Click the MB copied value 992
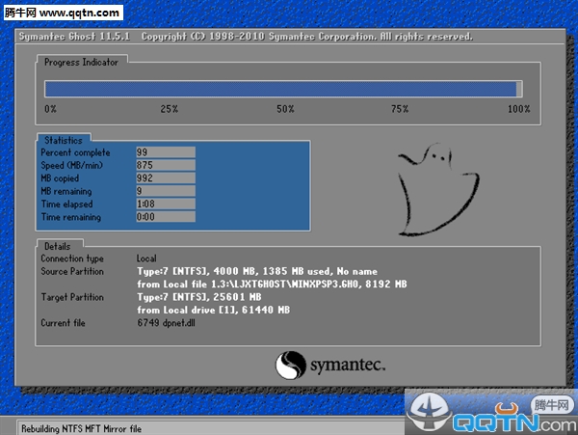578x435 pixels. (x=166, y=177)
